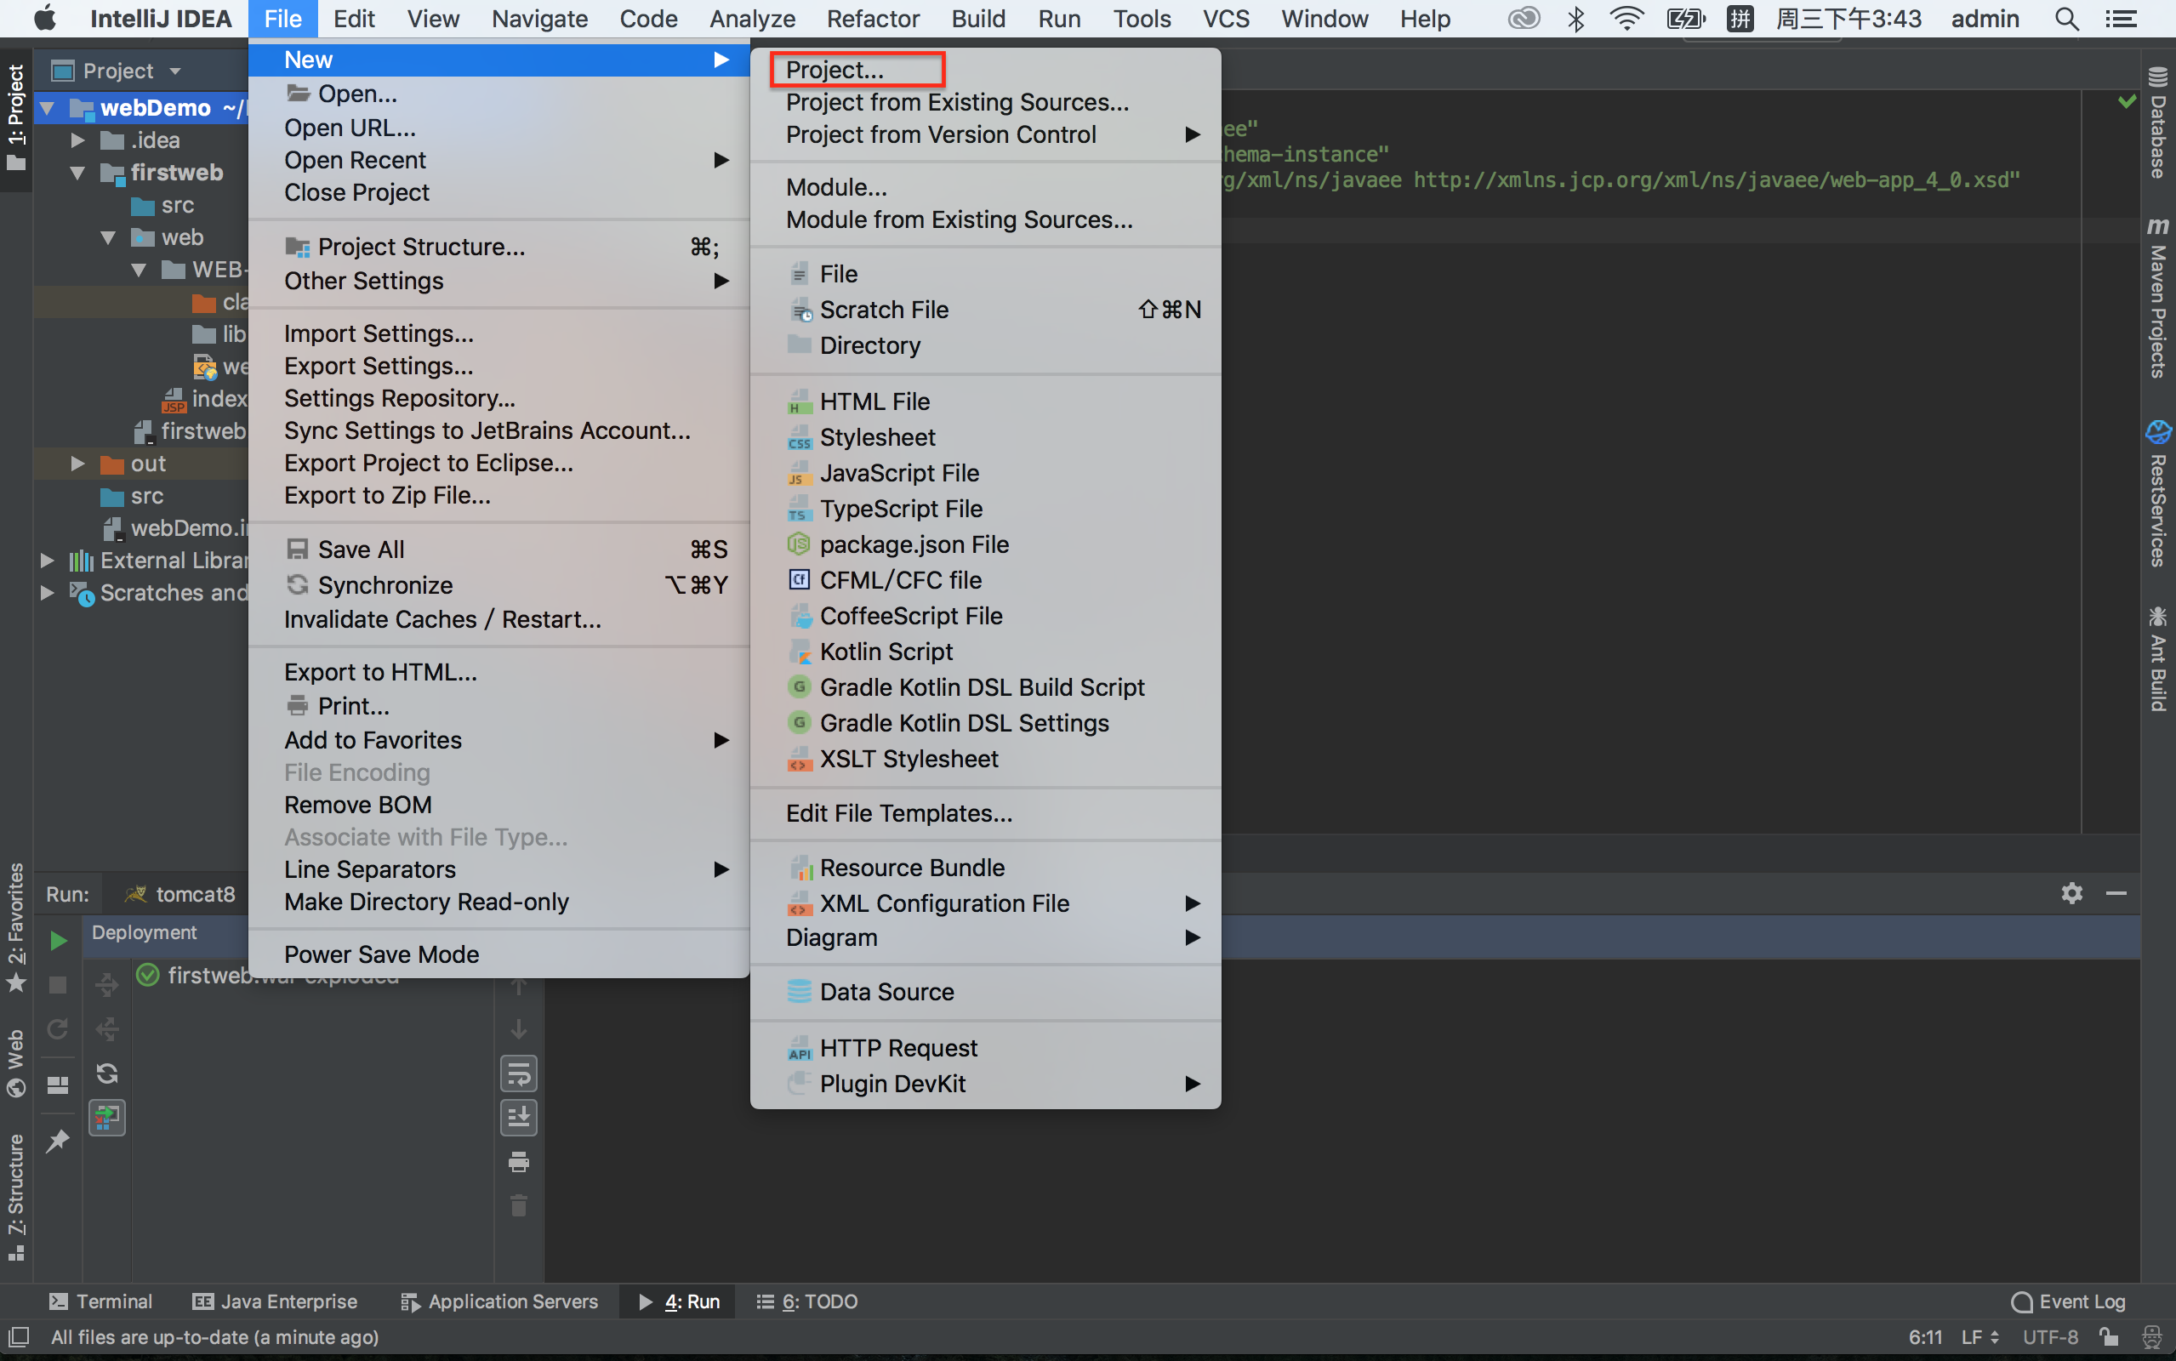The width and height of the screenshot is (2176, 1361).
Task: Select HTML File in New submenu
Action: point(874,401)
